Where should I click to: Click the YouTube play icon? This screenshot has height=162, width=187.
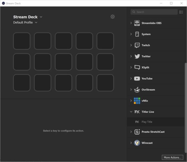tap(137, 79)
